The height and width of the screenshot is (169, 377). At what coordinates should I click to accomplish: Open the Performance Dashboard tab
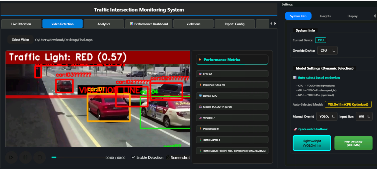(148, 24)
